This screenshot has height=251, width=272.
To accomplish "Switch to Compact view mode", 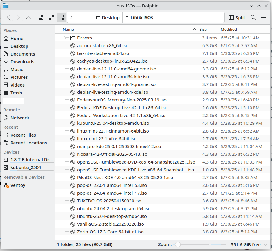I will (x=51, y=17).
